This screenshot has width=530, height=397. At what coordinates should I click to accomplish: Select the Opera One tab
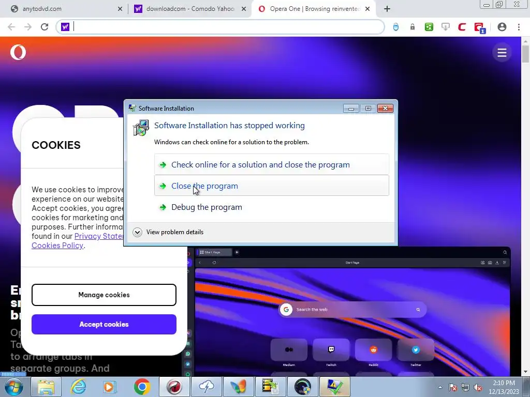[314, 9]
